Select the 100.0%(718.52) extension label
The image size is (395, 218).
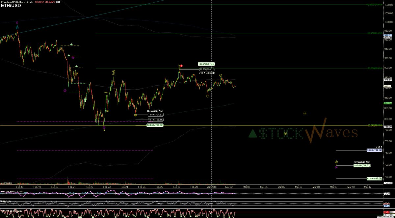(362, 165)
